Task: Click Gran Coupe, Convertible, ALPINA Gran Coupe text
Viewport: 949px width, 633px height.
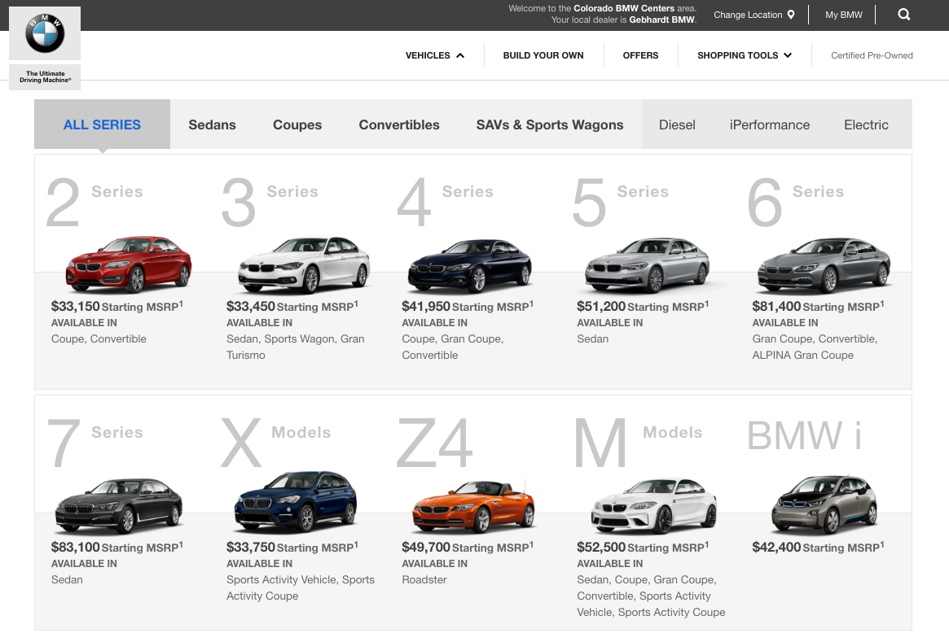Action: (815, 347)
